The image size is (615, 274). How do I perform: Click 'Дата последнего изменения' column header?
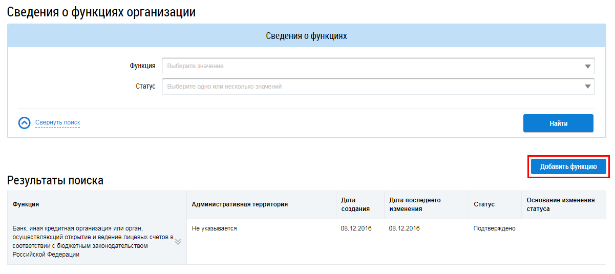(415, 204)
